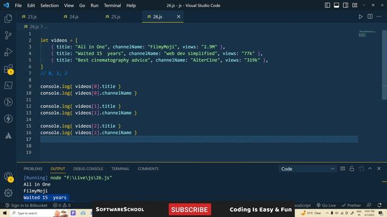Open Windows Start button

(x=5, y=213)
